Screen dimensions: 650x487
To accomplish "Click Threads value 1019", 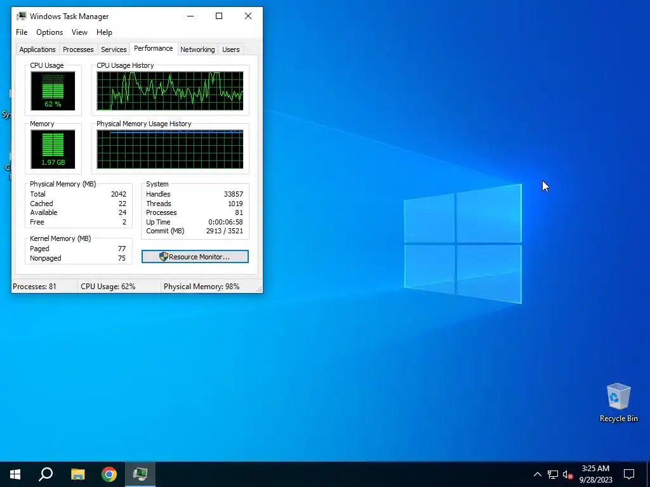I will click(235, 204).
